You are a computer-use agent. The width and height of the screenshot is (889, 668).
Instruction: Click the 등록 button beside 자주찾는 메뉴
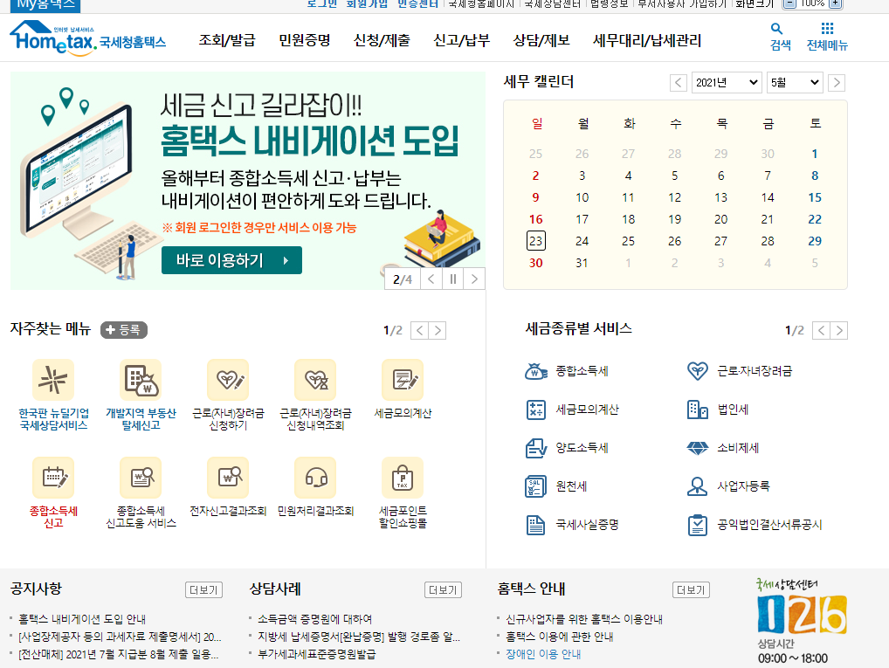[x=124, y=330]
